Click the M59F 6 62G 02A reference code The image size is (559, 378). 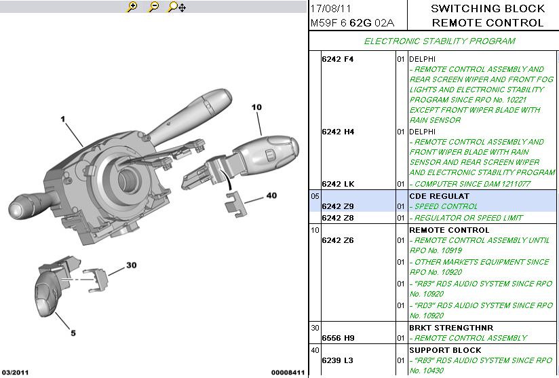pyautogui.click(x=352, y=23)
